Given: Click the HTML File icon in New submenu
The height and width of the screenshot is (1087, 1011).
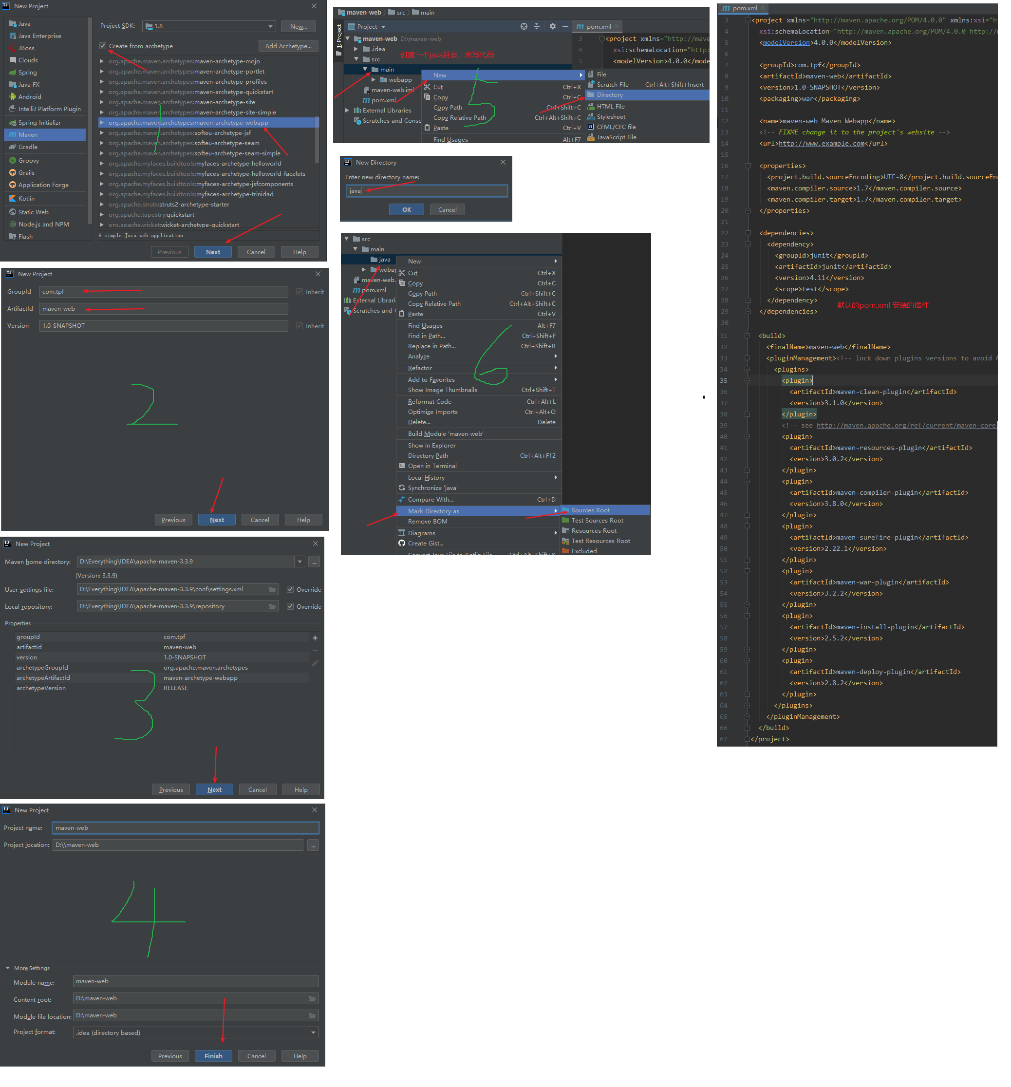Looking at the screenshot, I should point(591,107).
